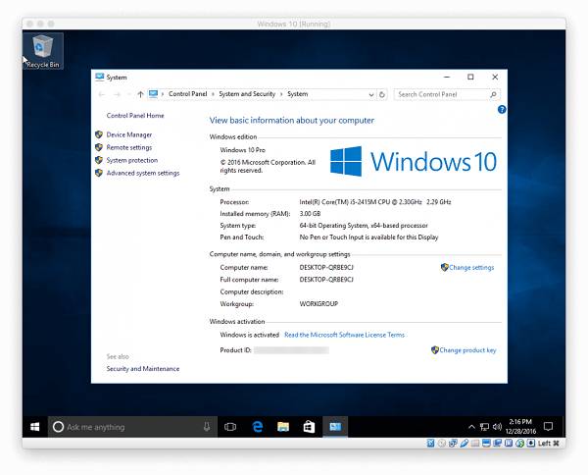This screenshot has width=588, height=475.
Task: Click the search magnifier icon
Action: (x=494, y=94)
